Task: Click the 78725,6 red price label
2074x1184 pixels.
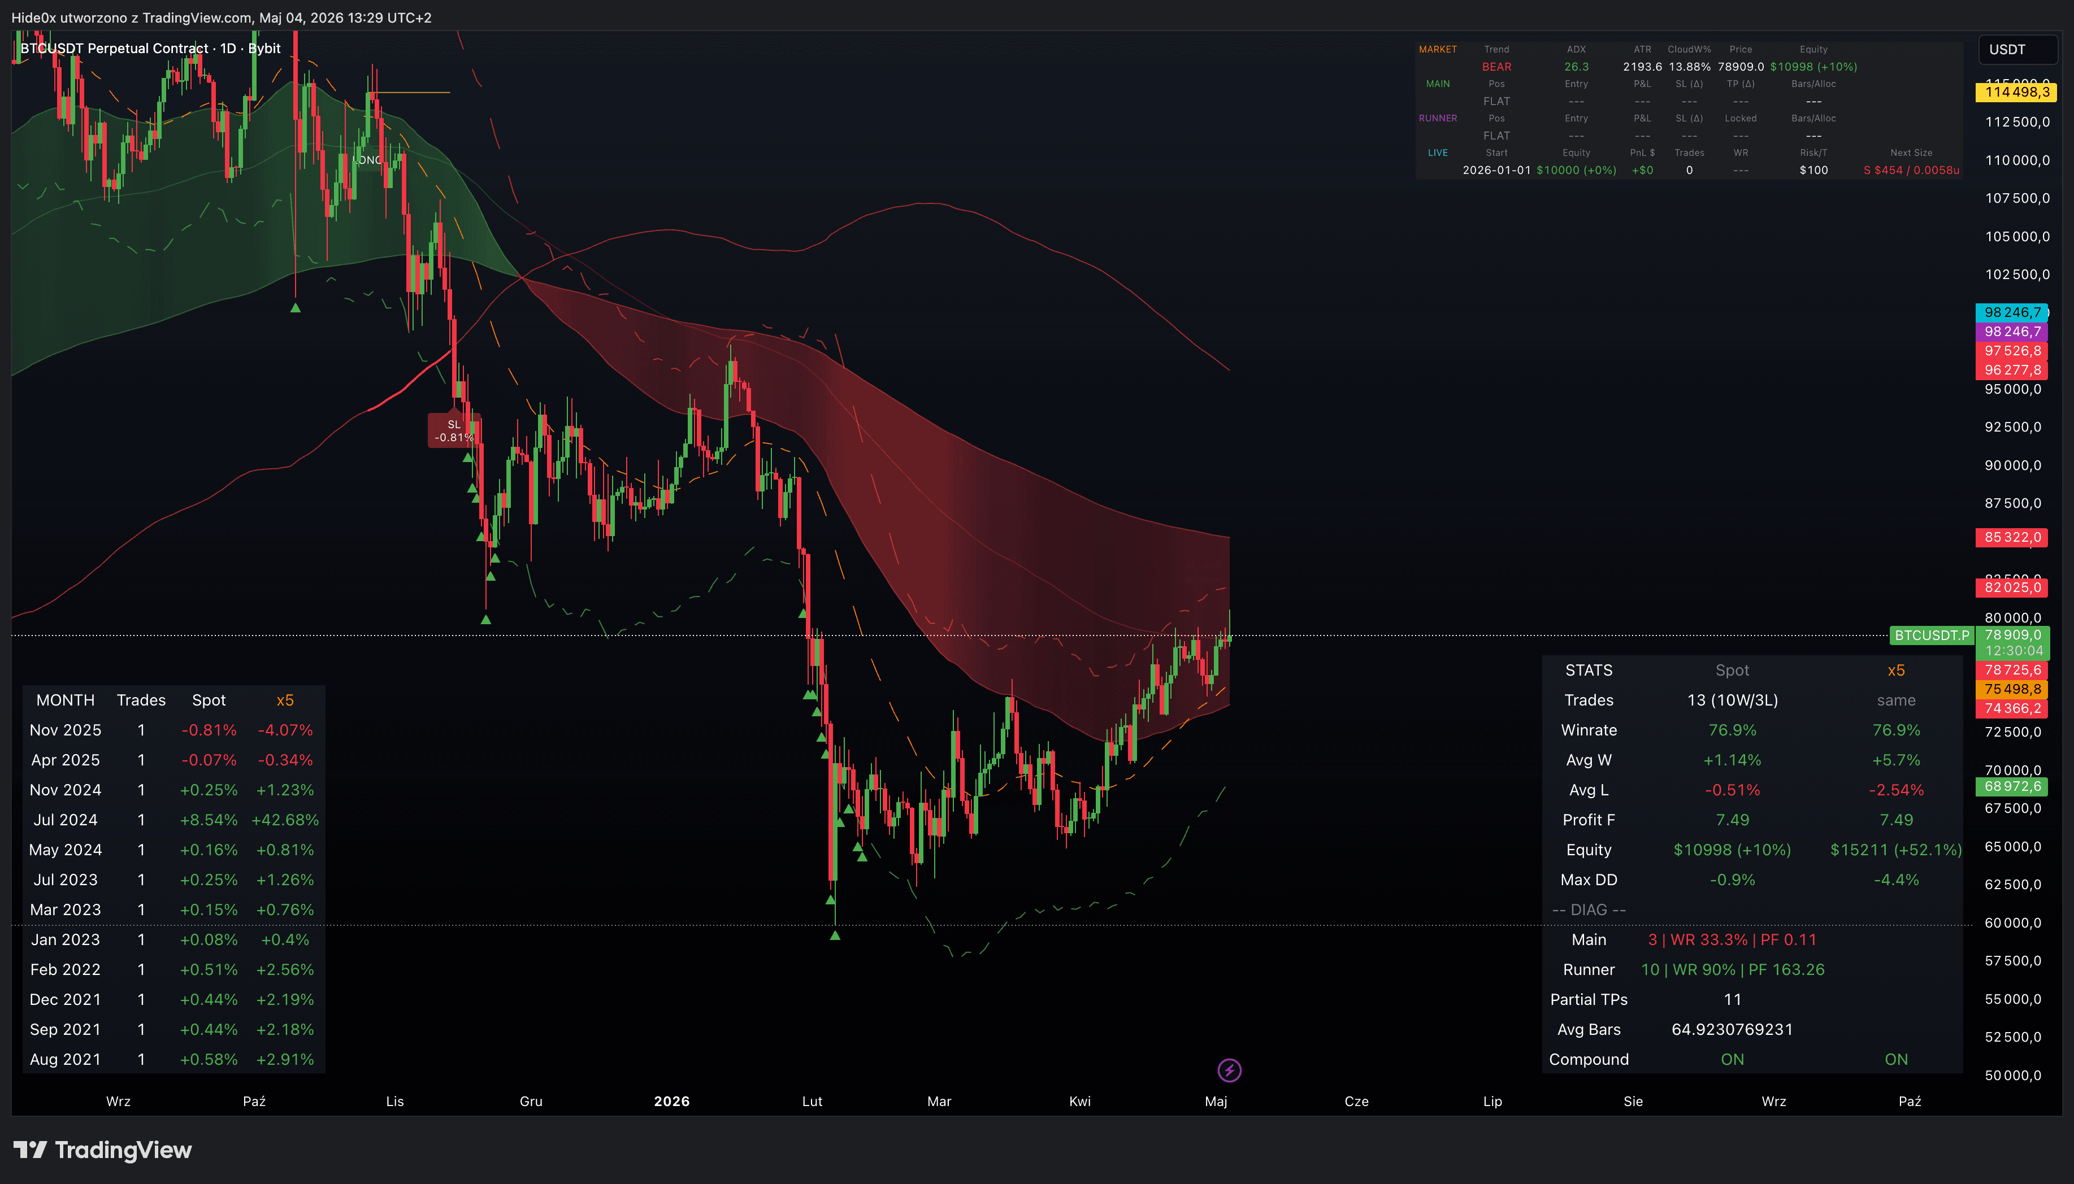Action: [x=2011, y=670]
